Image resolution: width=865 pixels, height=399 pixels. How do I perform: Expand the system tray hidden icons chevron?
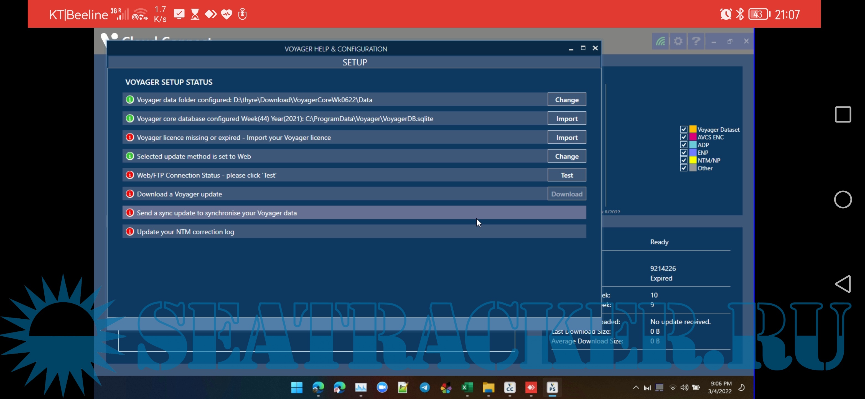point(636,388)
